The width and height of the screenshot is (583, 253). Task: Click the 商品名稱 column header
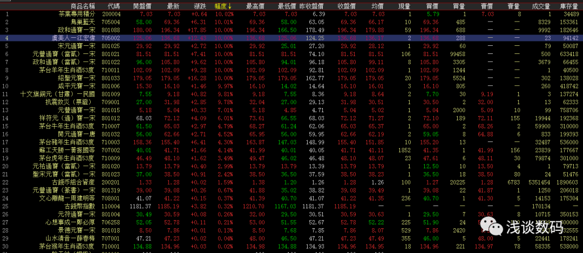coord(83,6)
